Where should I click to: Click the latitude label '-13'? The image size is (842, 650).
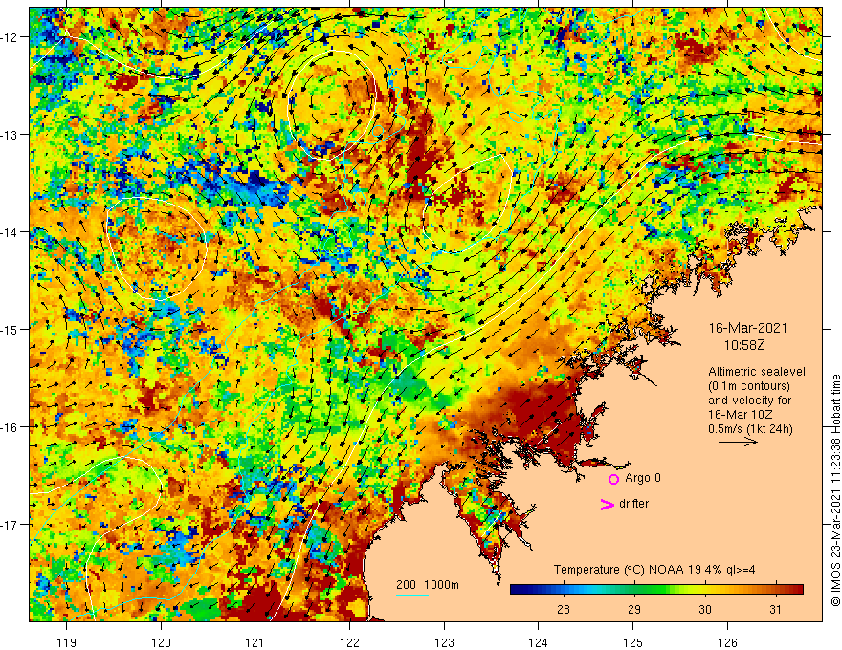click(10, 135)
